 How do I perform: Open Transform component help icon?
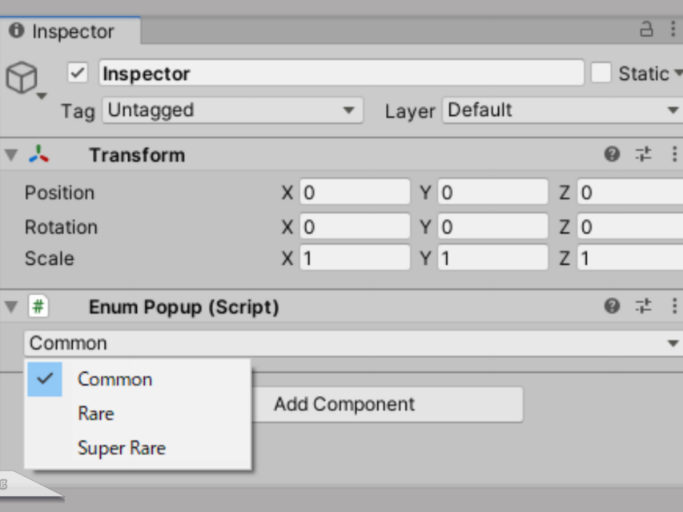click(x=612, y=154)
